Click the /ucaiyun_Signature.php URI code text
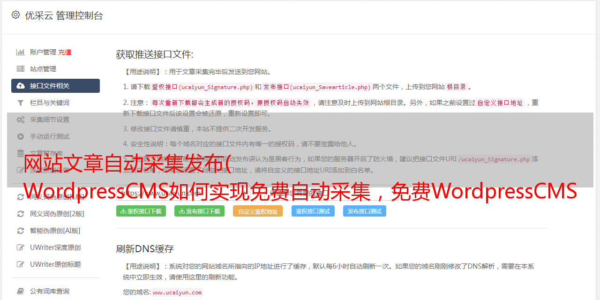 coord(494,159)
